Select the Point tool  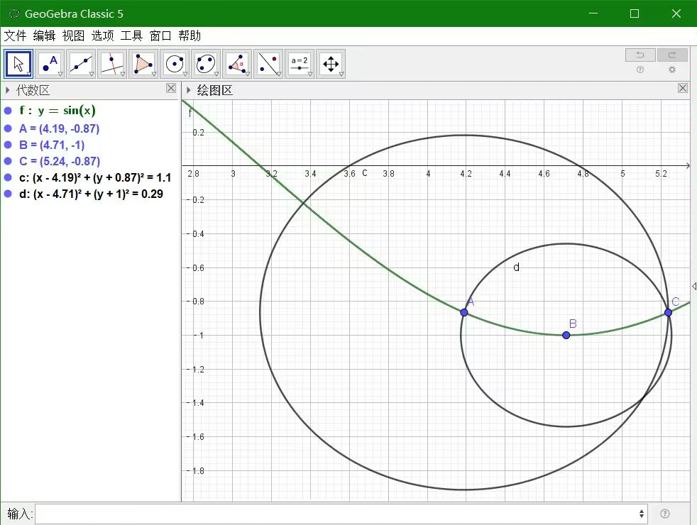tap(50, 64)
